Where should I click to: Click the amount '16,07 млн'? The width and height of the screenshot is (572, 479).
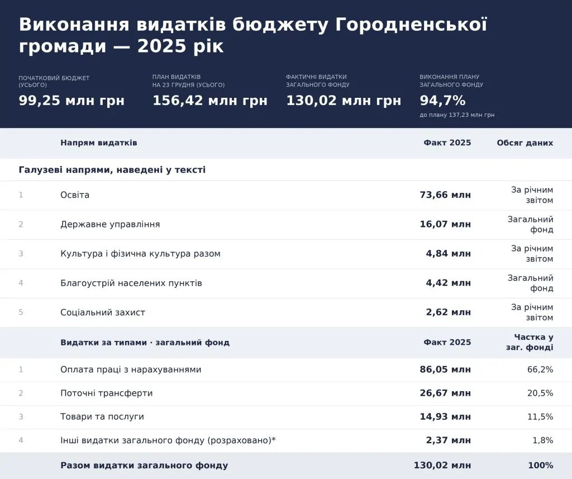445,224
